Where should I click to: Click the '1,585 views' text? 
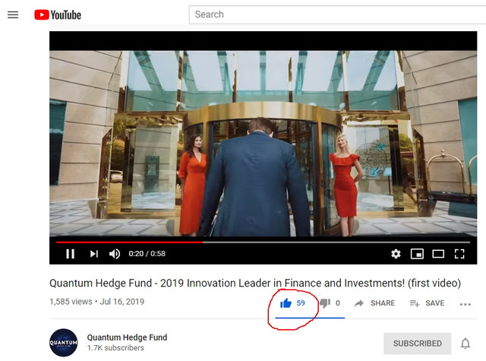71,302
